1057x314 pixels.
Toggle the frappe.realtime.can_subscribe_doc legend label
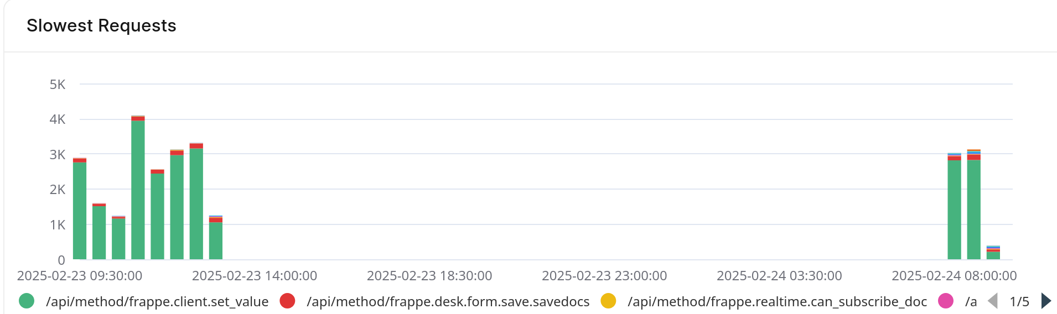tap(777, 301)
